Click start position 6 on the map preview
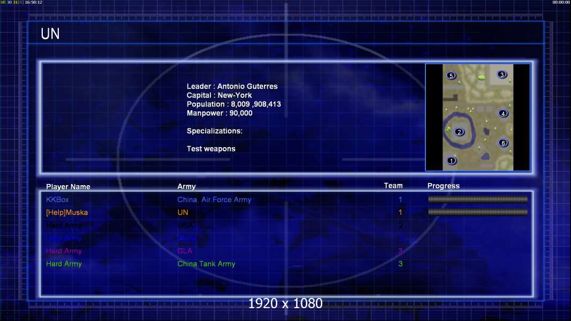Image resolution: width=571 pixels, height=321 pixels. tap(503, 143)
